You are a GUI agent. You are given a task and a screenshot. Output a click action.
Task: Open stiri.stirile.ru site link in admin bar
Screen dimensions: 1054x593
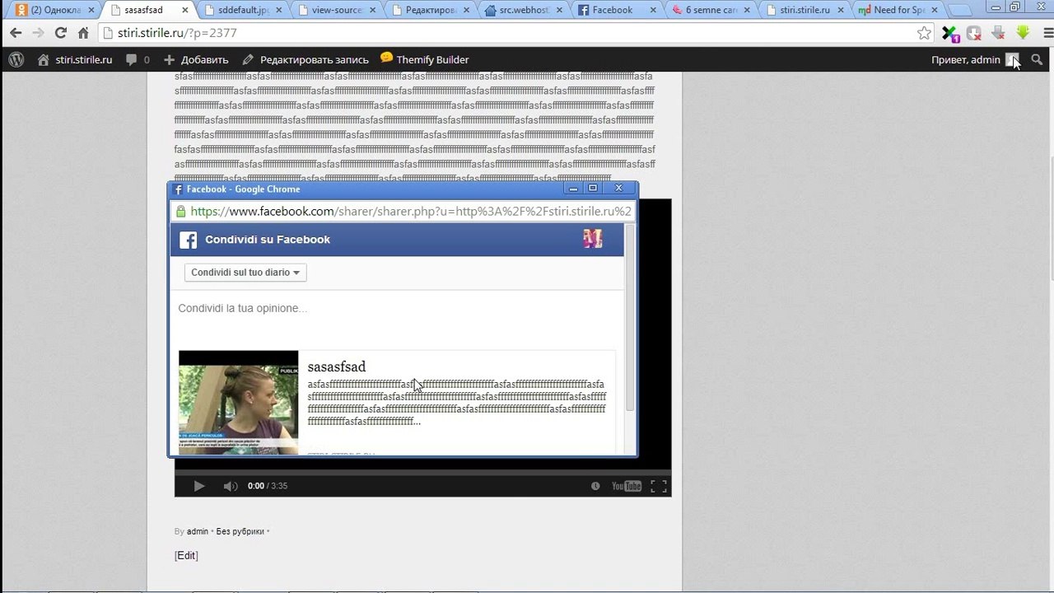tap(75, 59)
